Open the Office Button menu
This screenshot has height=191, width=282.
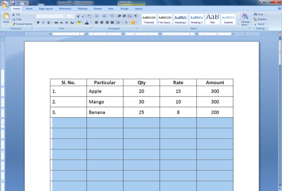[5, 5]
